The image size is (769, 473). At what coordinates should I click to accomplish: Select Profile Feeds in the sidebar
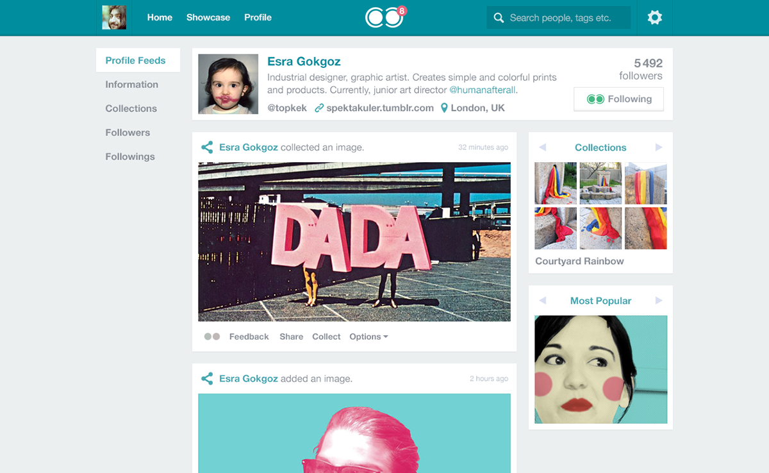click(138, 60)
